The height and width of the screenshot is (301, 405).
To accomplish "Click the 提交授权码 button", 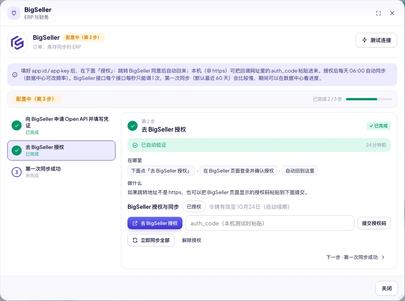I will coord(374,223).
